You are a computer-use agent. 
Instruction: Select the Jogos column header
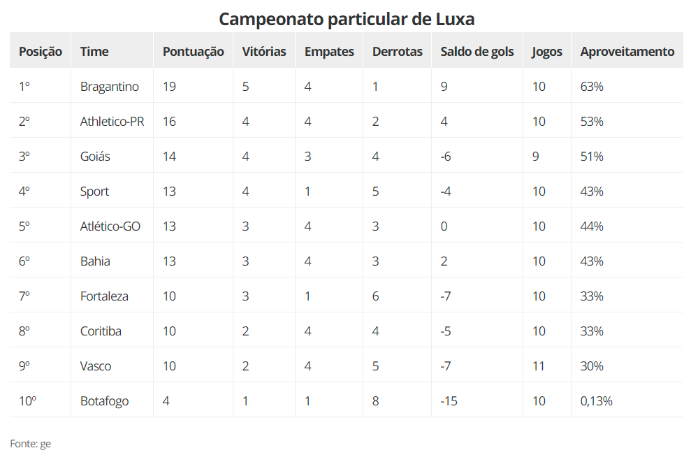(x=546, y=51)
